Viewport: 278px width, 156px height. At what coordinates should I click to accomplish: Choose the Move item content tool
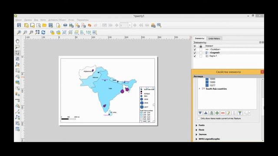click(x=17, y=59)
